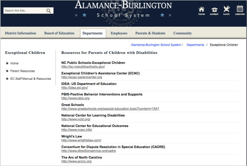
Task: Open the greatschools.org special-education link
Action: [110, 109]
